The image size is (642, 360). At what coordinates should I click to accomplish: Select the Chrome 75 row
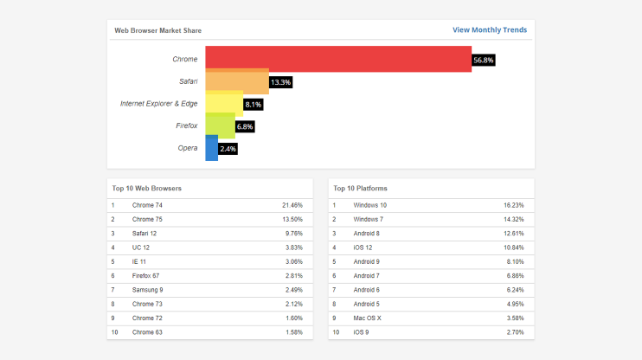210,220
